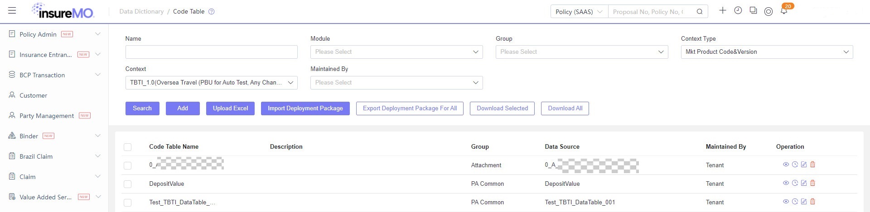Open the Policy (SAAS) selector
The height and width of the screenshot is (212, 870).
[579, 12]
